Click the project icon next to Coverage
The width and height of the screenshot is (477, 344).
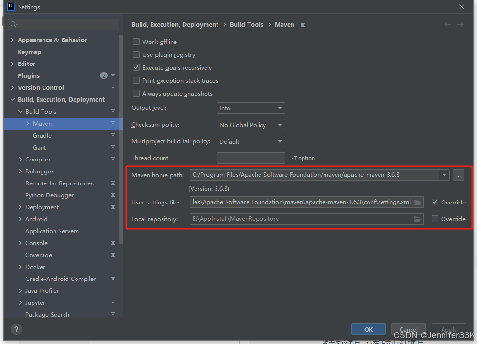113,255
